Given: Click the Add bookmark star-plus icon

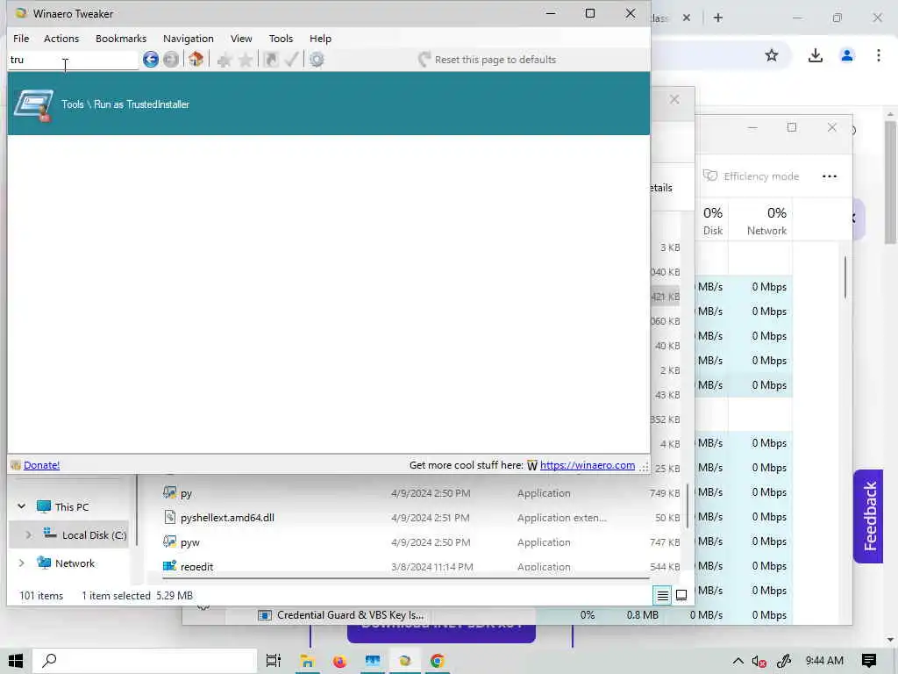Looking at the screenshot, I should pos(224,60).
